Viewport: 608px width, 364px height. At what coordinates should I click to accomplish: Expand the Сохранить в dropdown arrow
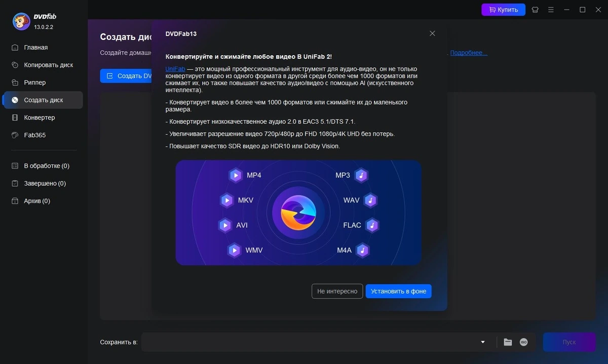(x=483, y=342)
